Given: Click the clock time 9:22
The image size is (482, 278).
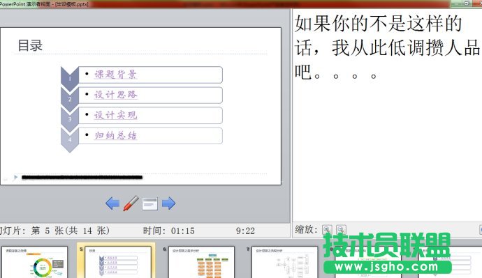Looking at the screenshot, I should click(x=245, y=231).
